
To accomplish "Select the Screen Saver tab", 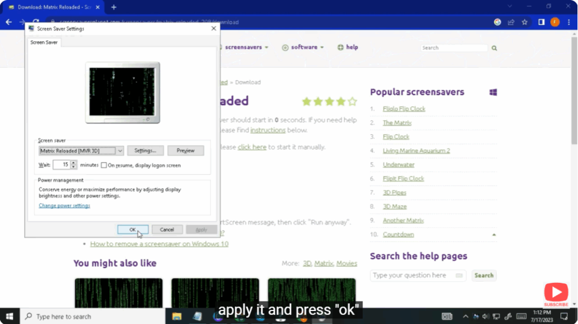I will click(44, 42).
